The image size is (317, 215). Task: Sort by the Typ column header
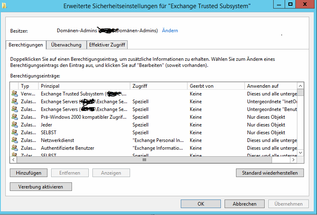(28, 86)
